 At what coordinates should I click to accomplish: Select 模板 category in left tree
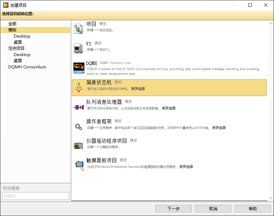point(36,30)
